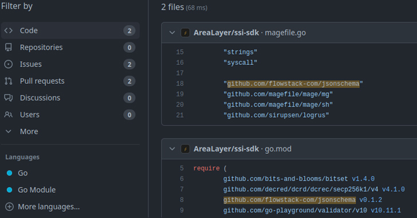
Task: Click the go.mod repository avatar icon
Action: click(185, 149)
